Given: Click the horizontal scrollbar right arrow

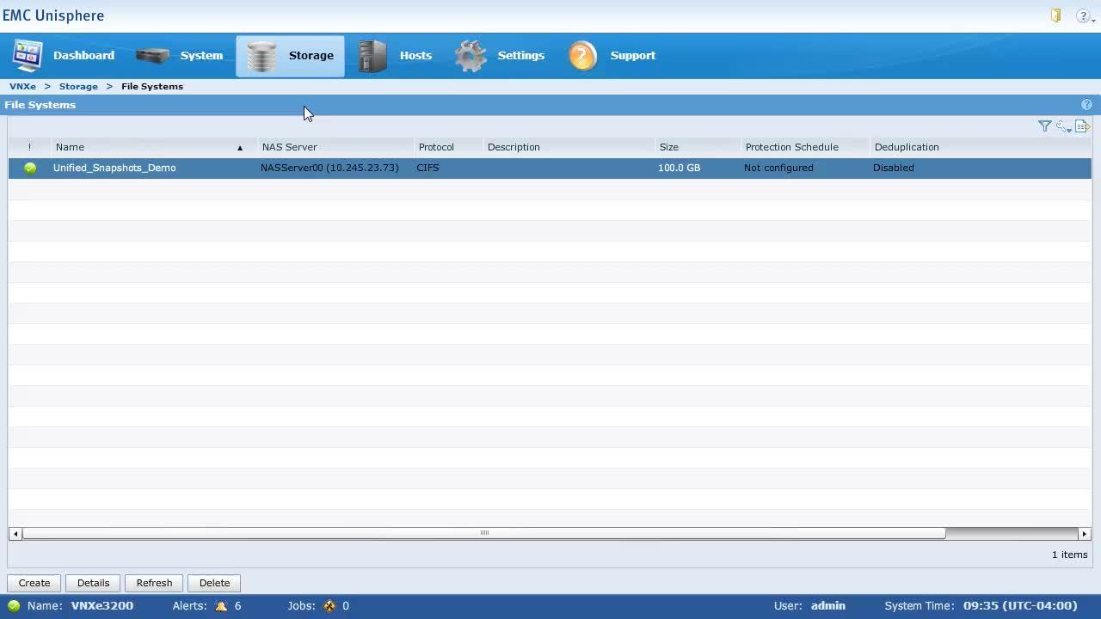Looking at the screenshot, I should (1084, 534).
